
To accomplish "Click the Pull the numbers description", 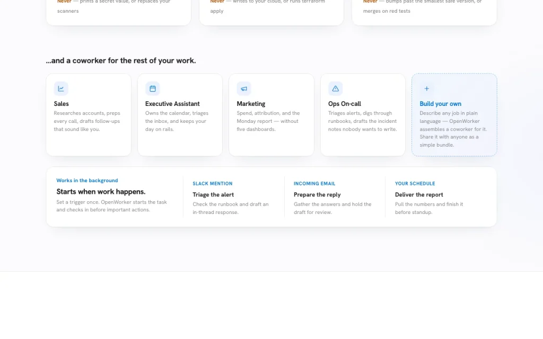I will pos(429,208).
